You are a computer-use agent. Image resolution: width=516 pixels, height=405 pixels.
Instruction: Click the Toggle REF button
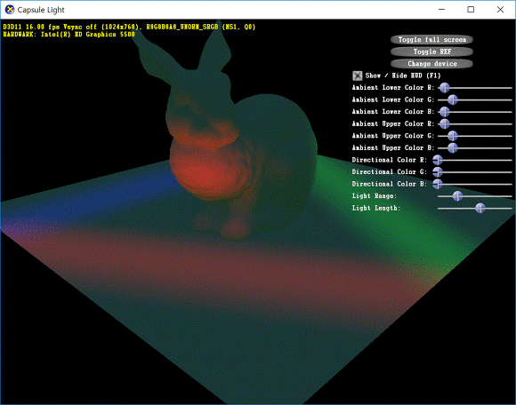pos(431,52)
